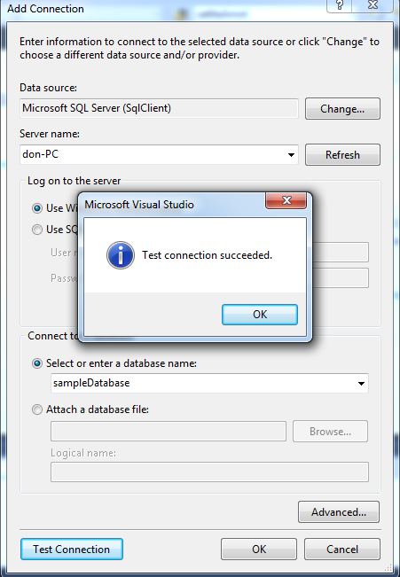This screenshot has height=577, width=400.
Task: Click the don-PC server name field
Action: coord(159,154)
